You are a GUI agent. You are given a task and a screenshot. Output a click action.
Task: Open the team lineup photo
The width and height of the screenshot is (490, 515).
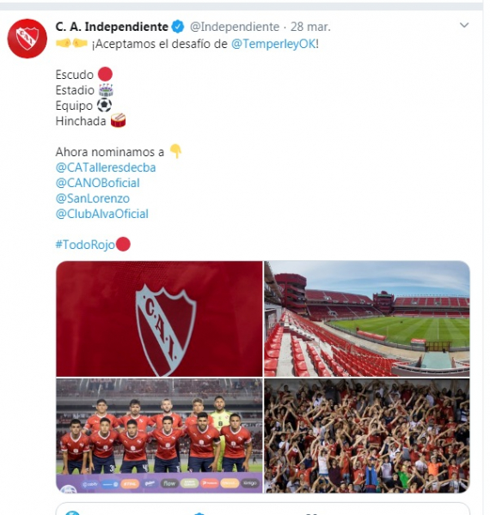pos(159,435)
